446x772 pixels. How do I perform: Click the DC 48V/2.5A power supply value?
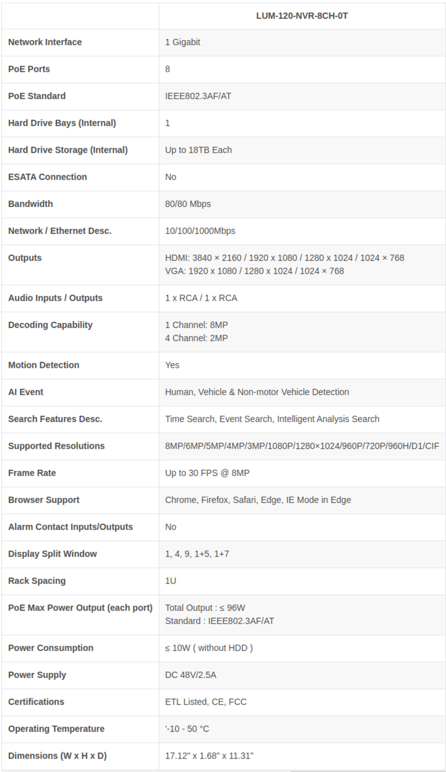[x=190, y=675]
